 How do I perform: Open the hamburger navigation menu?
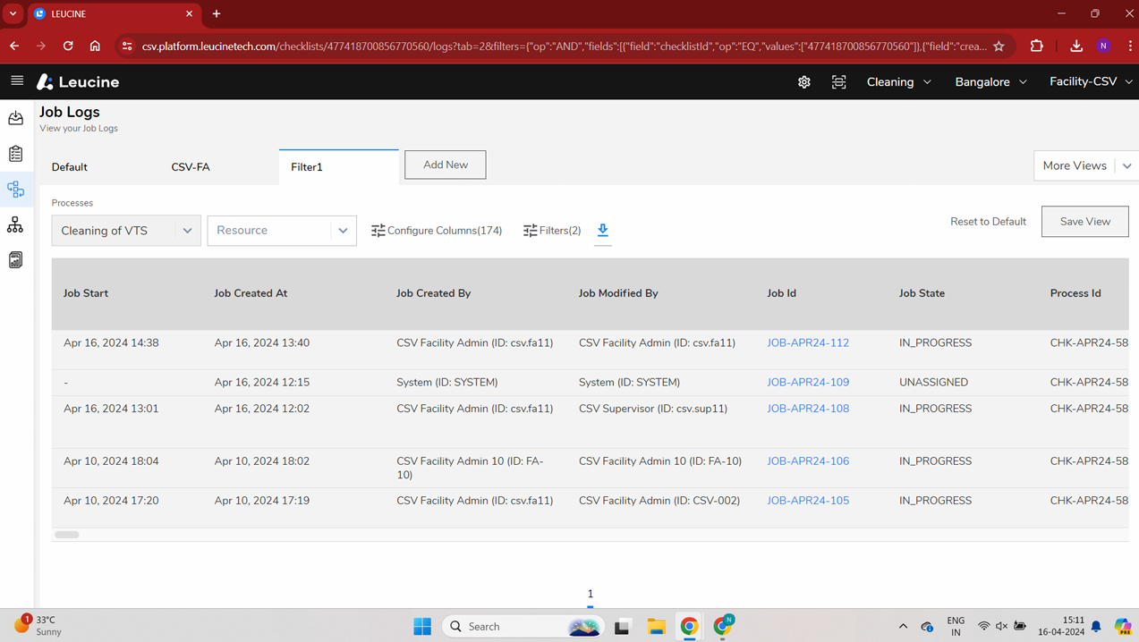[17, 80]
